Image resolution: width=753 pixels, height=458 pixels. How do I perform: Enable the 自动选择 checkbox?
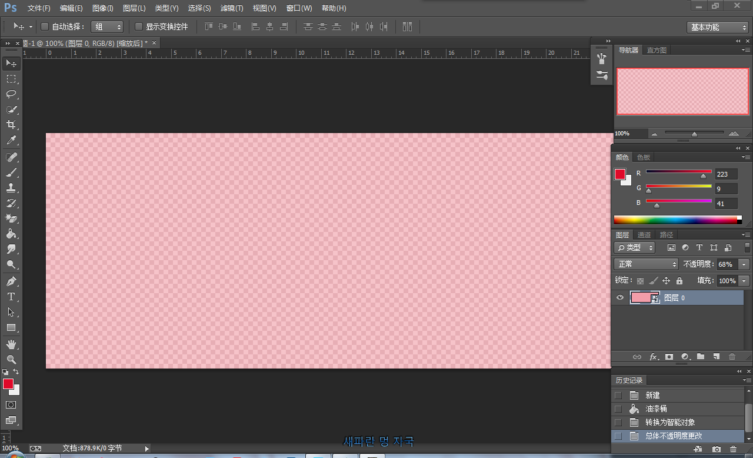pos(45,26)
